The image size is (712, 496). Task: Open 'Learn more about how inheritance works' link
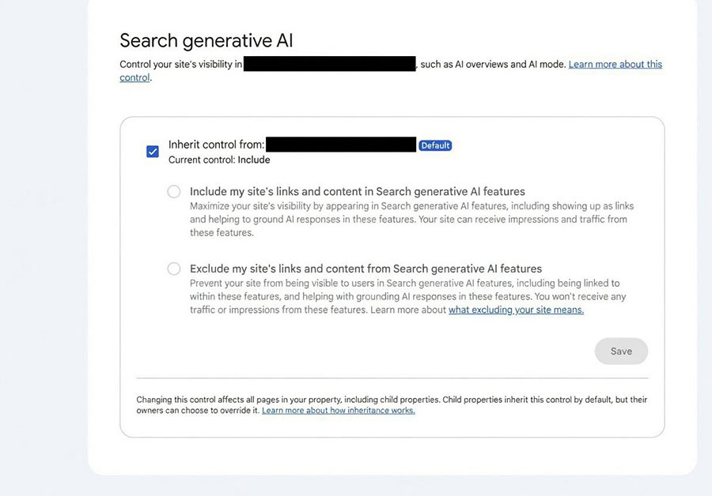(x=339, y=411)
